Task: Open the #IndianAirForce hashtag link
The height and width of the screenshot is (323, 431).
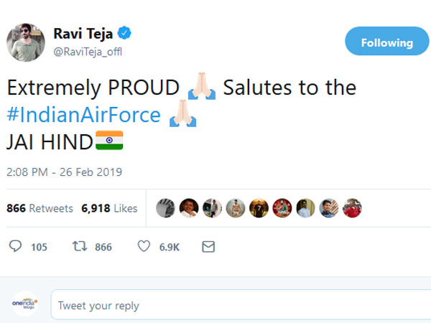Action: tap(84, 115)
